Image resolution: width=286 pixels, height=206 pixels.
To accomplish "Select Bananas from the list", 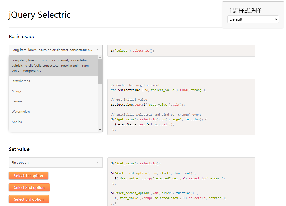I will click(53, 101).
